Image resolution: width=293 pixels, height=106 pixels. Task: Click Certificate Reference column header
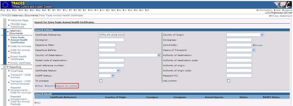click(x=63, y=97)
